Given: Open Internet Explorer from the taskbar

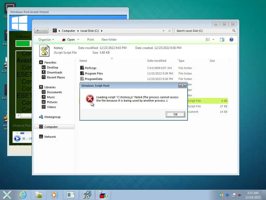Looking at the screenshot, I should [x=23, y=195].
